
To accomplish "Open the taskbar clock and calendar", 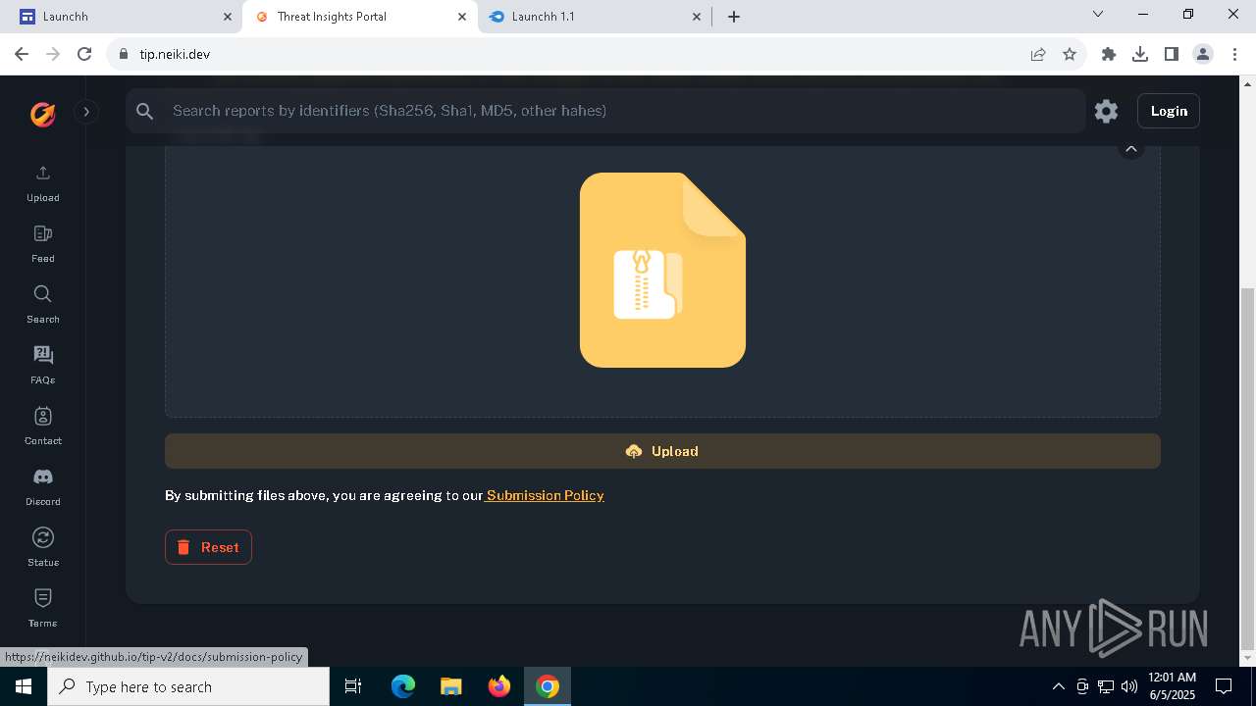I will point(1172,686).
